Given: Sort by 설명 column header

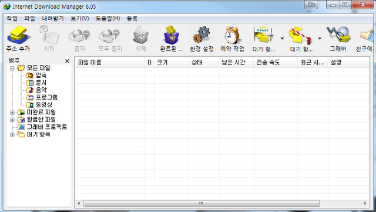Looking at the screenshot, I should pos(348,63).
